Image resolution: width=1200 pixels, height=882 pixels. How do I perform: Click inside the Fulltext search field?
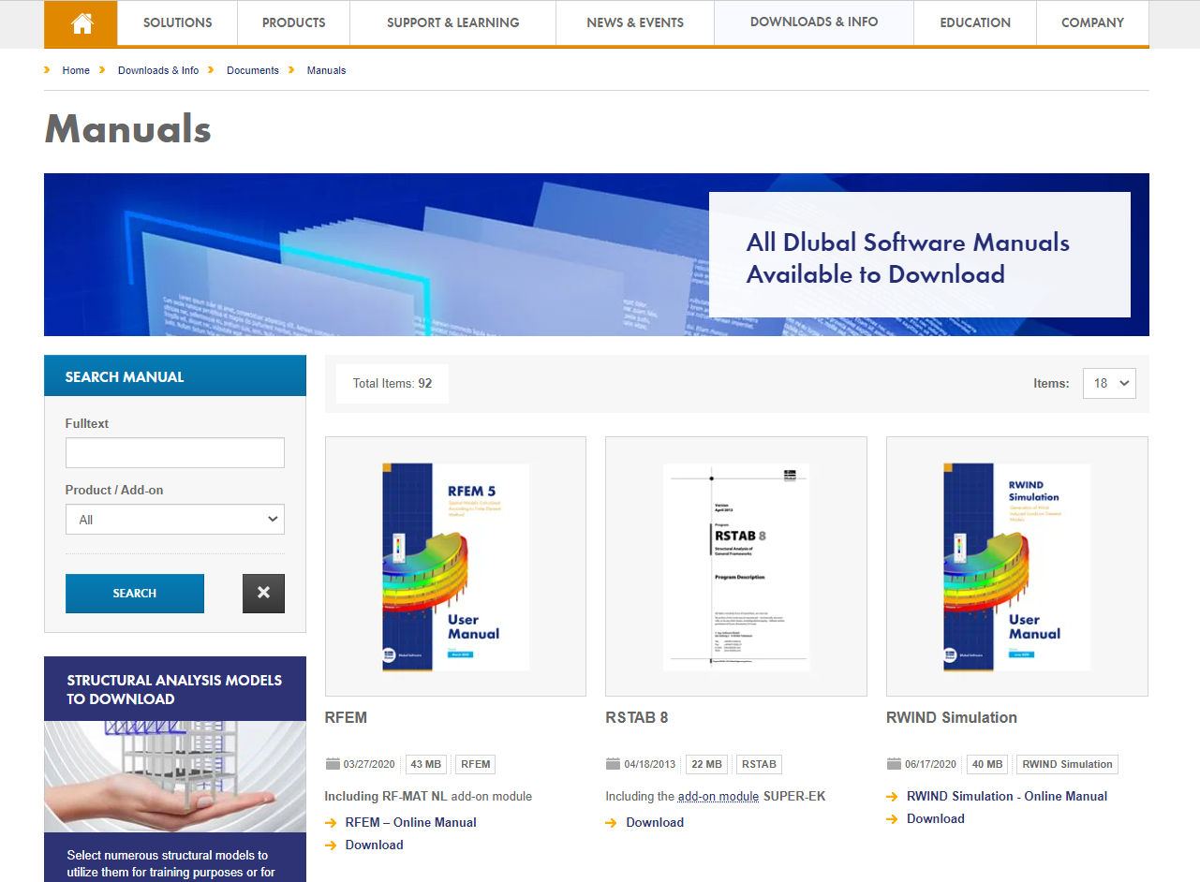coord(174,452)
